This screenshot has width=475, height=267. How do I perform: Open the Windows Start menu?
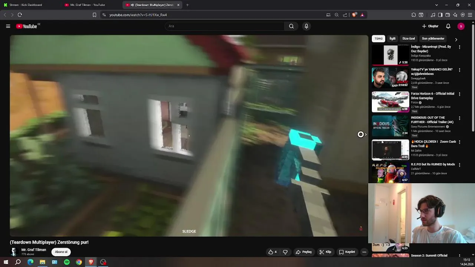pyautogui.click(x=6, y=262)
